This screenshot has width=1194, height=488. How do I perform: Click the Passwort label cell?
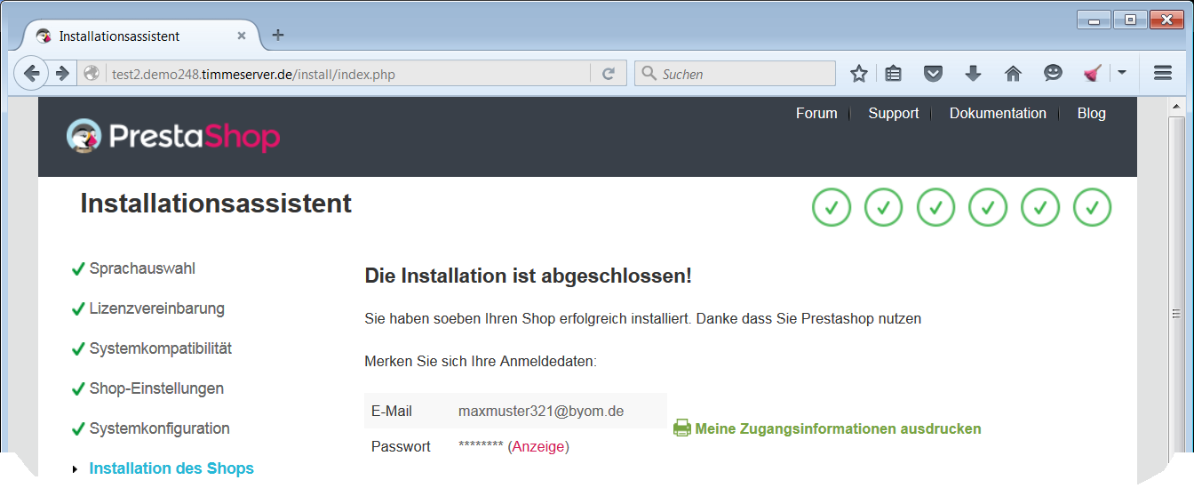coord(401,446)
